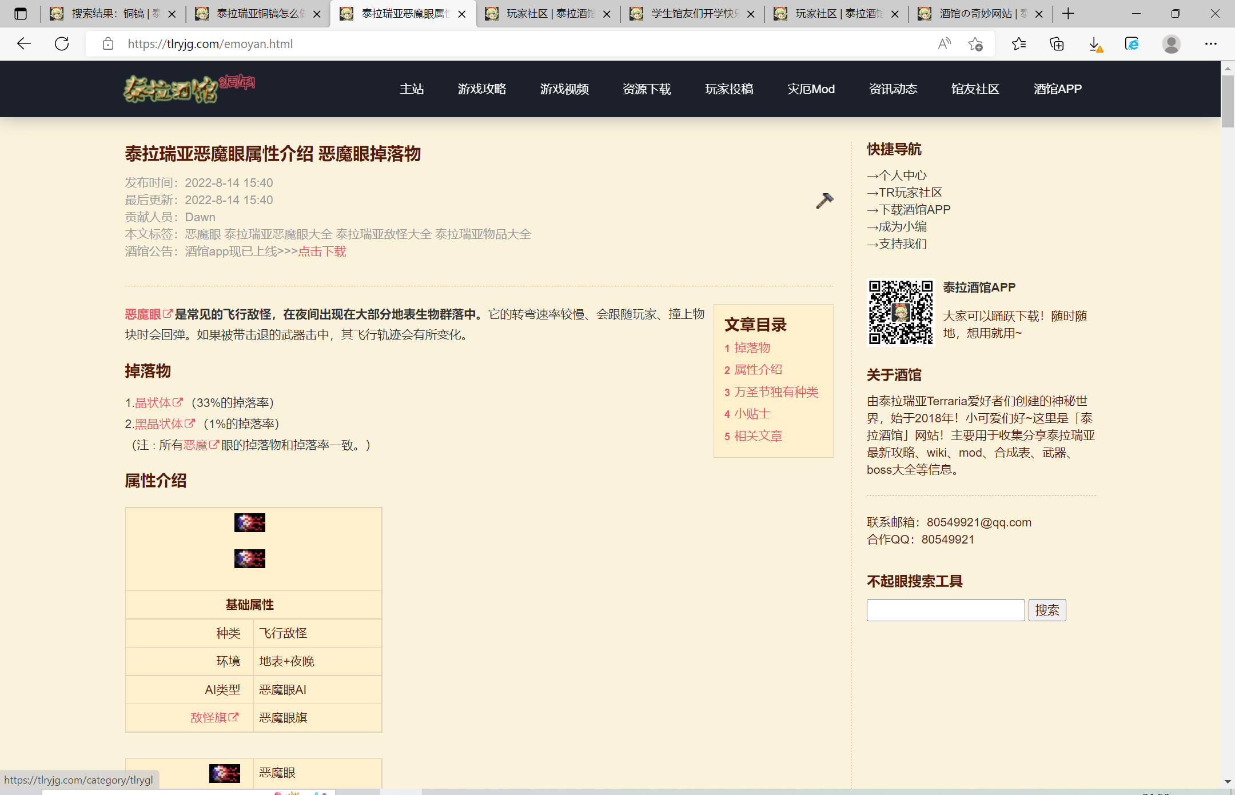Open 个人中心 quick link
This screenshot has height=795, width=1235.
pyautogui.click(x=897, y=175)
